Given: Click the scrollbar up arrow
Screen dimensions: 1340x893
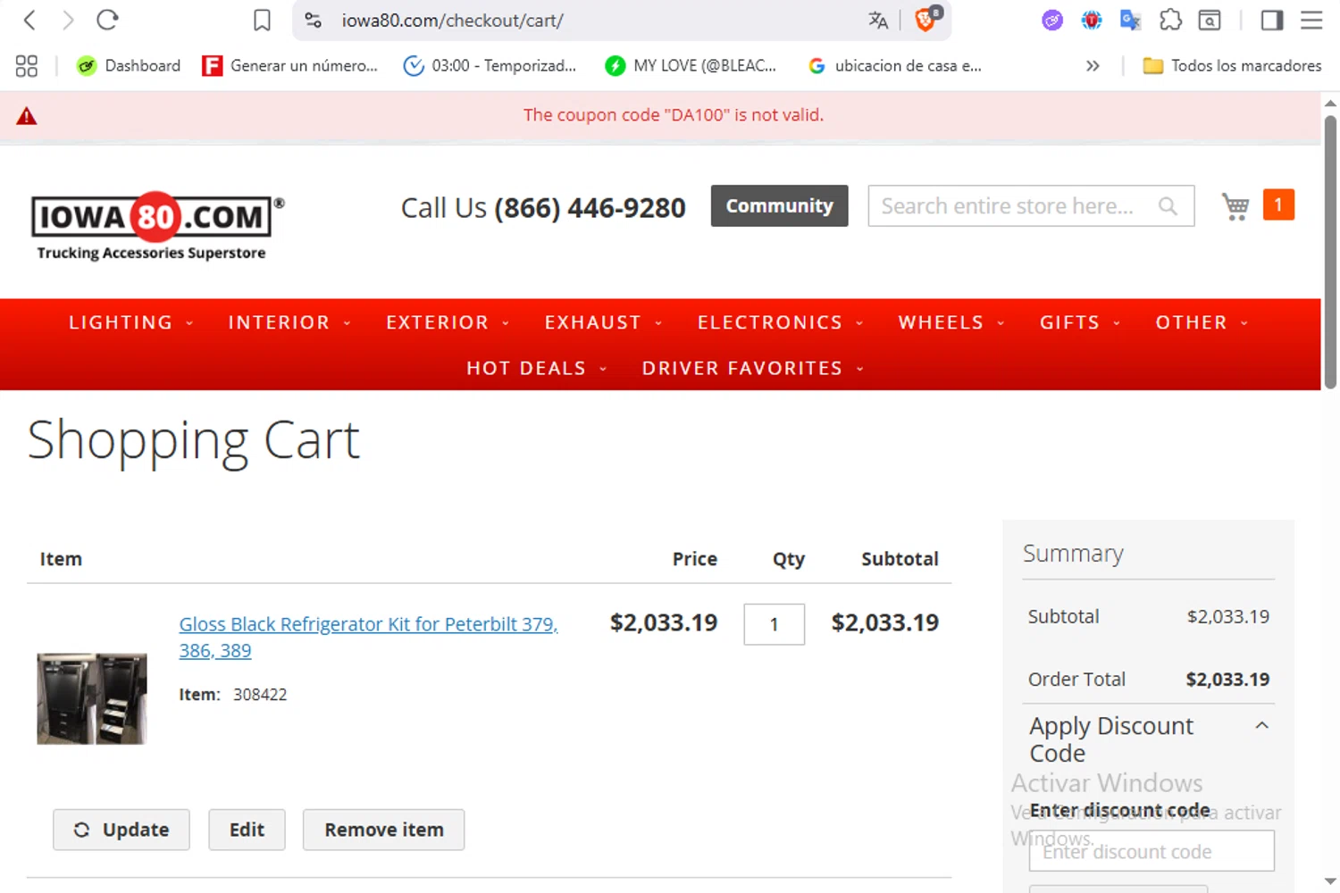Looking at the screenshot, I should (x=1330, y=102).
